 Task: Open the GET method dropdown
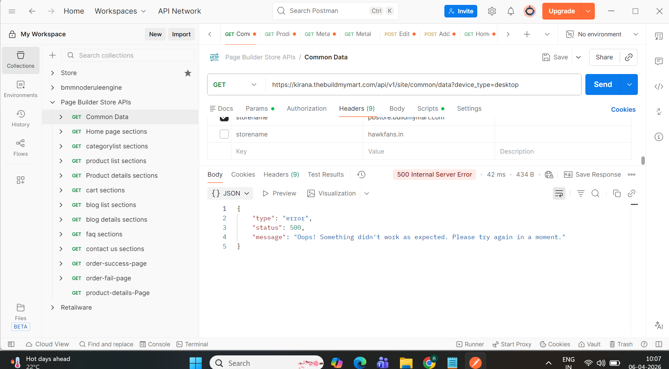coord(235,84)
